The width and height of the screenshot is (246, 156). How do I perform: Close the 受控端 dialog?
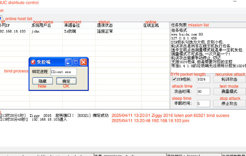84,62
